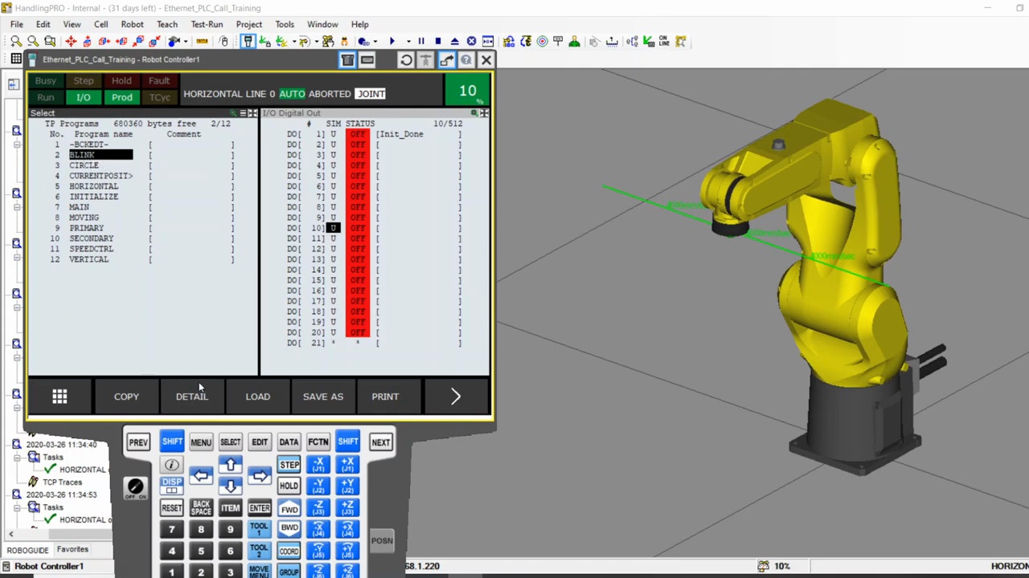
Task: Open the dropdown arrow beside Cycle Start
Action: (407, 42)
